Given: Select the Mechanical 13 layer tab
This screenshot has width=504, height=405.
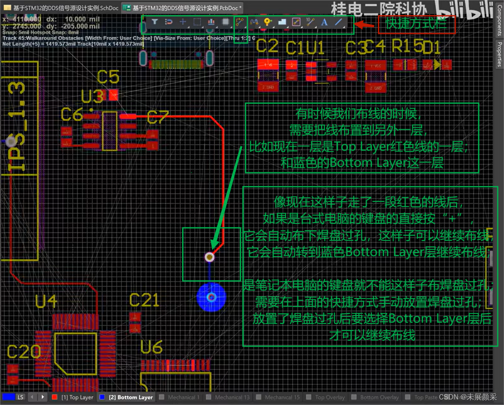Looking at the screenshot, I should pyautogui.click(x=228, y=397).
